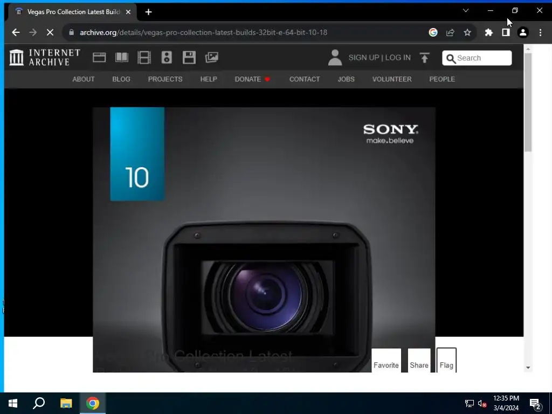Click the browser Forward arrow
The image size is (552, 414).
[33, 32]
